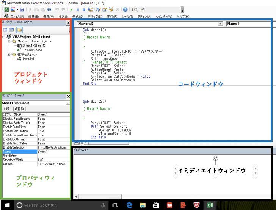Click the module icon left of ファイル menu
This screenshot has width=276, height=210.
pos(6,16)
